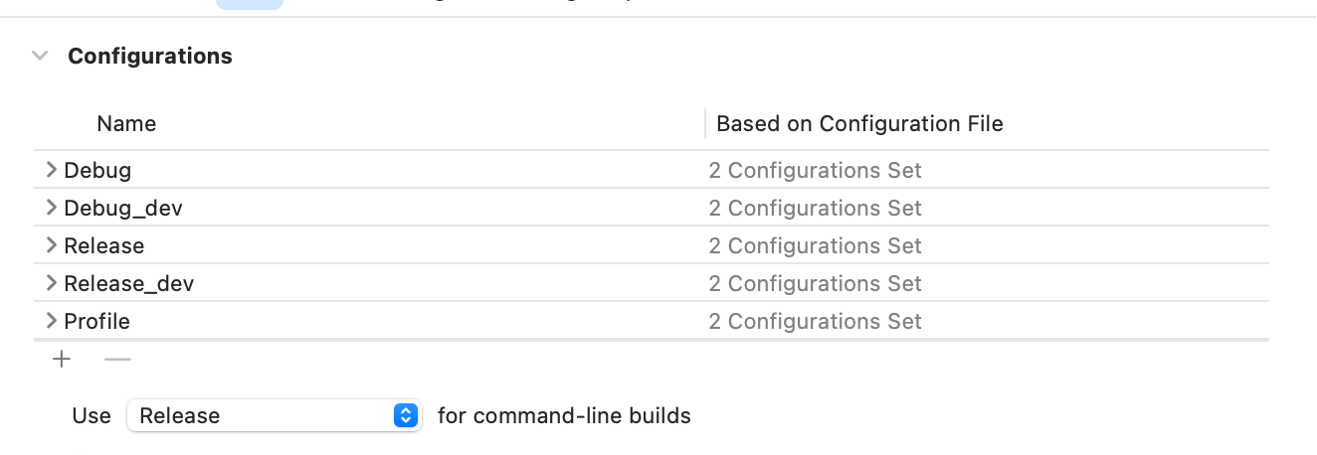Select the Debug configuration name
1317x455 pixels.
(x=97, y=171)
